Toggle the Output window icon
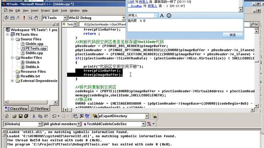Screen dimensions: 264x148 [82, 116]
